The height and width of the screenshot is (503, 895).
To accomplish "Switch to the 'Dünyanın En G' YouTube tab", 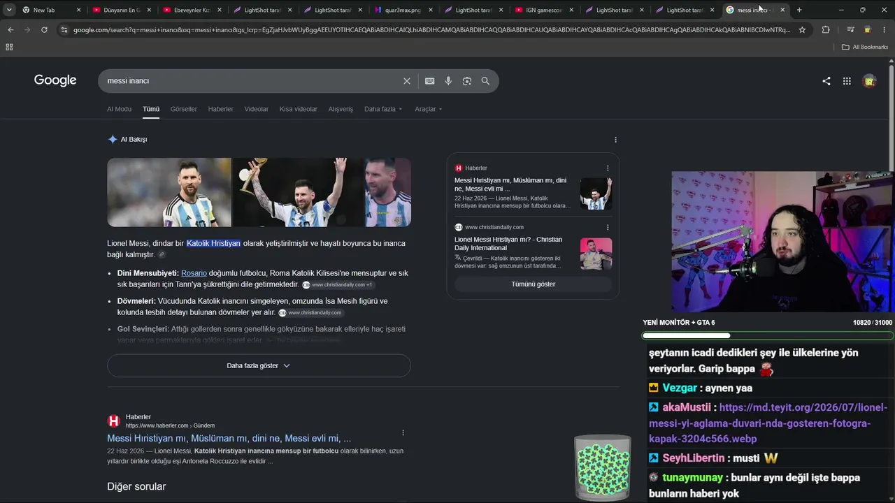I will click(x=120, y=10).
